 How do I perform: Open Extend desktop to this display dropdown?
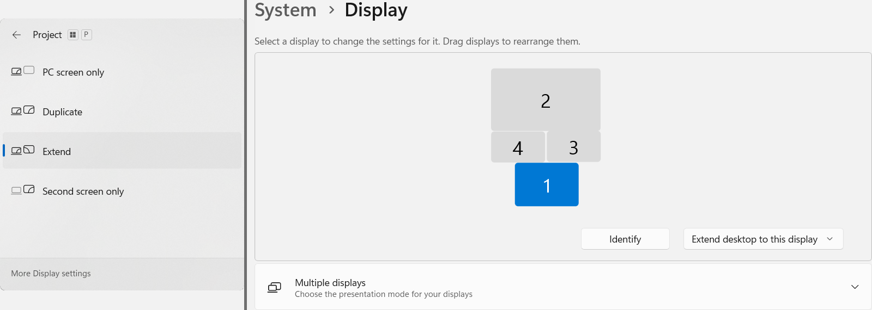point(763,239)
